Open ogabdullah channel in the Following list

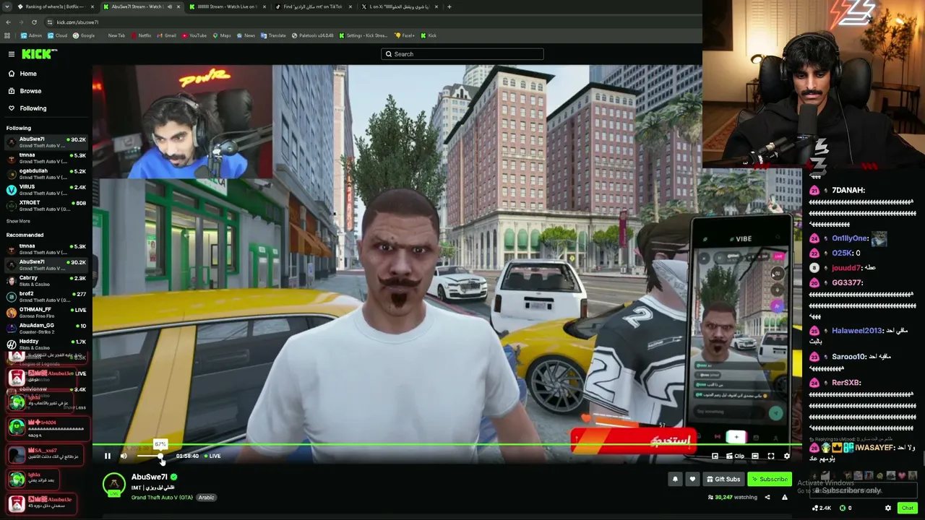click(x=46, y=174)
